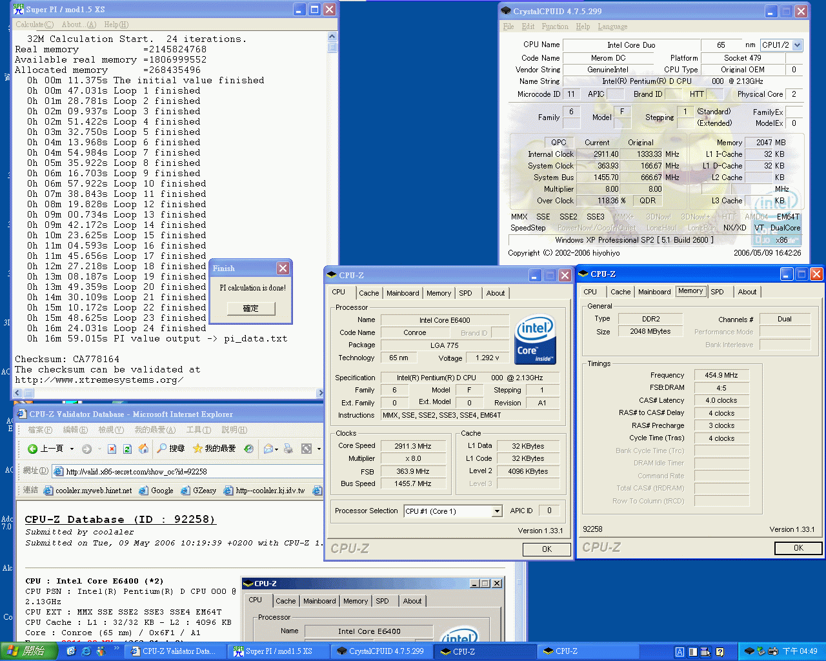Open Search with the magnifier icon
This screenshot has width=826, height=661.
[x=163, y=449]
